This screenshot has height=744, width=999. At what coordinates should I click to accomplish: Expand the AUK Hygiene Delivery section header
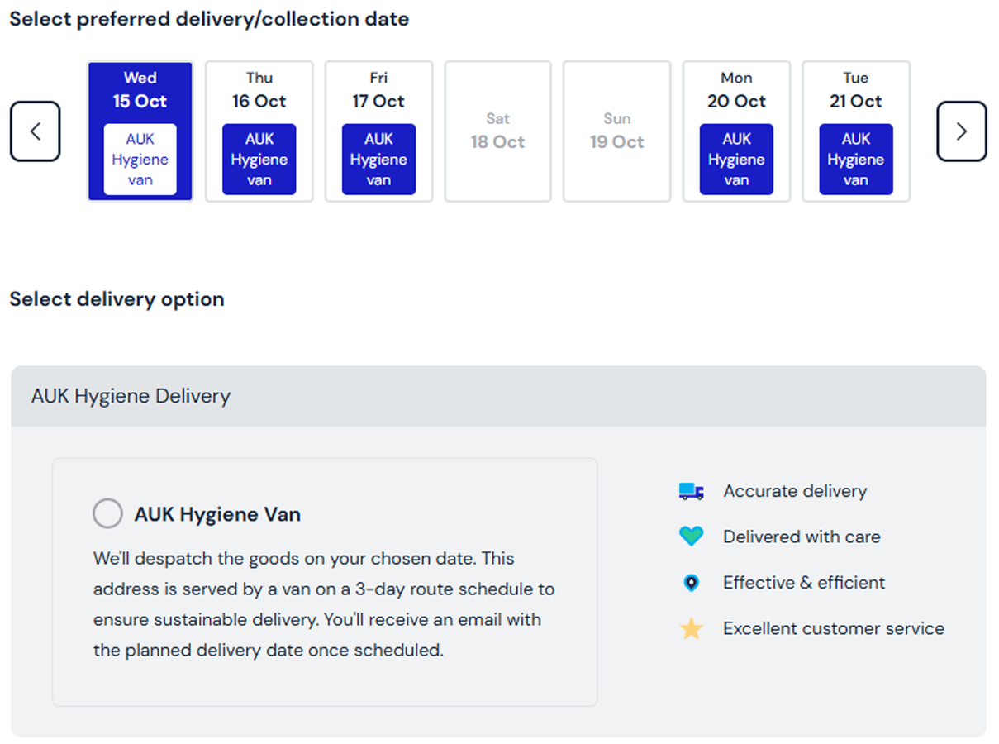point(130,396)
